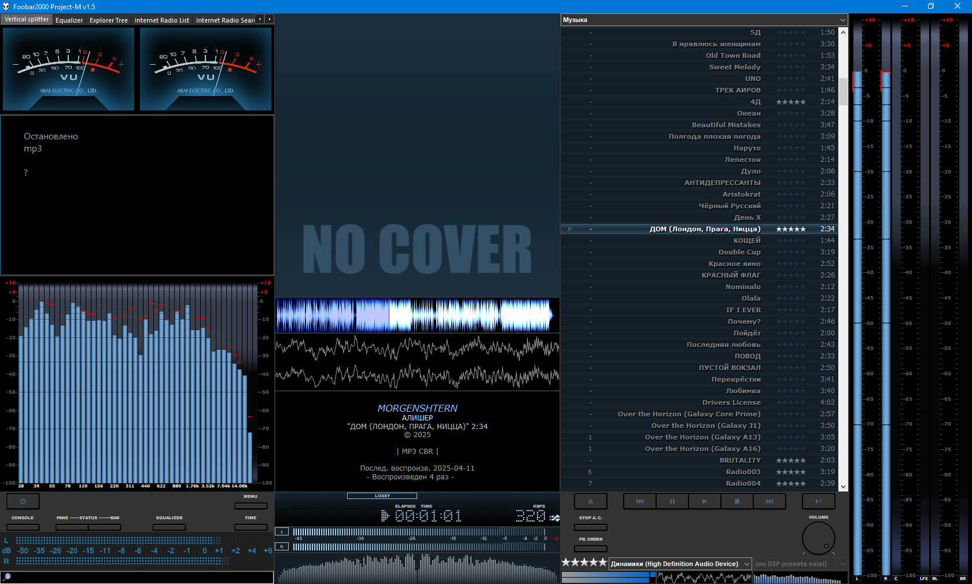Screen dimensions: 972x584
Task: Switch to the Internet Radio List tab
Action: tap(162, 20)
